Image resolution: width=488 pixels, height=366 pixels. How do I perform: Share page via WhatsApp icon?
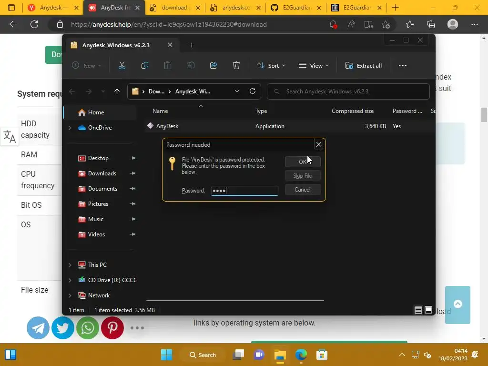point(88,328)
